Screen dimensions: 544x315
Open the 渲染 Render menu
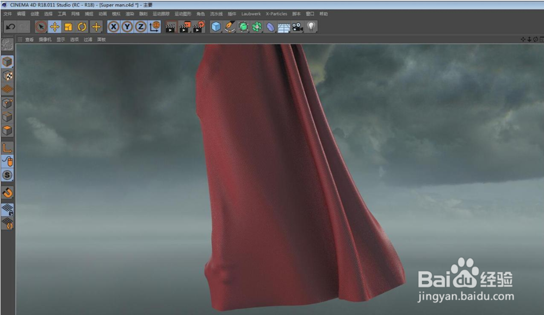[130, 14]
